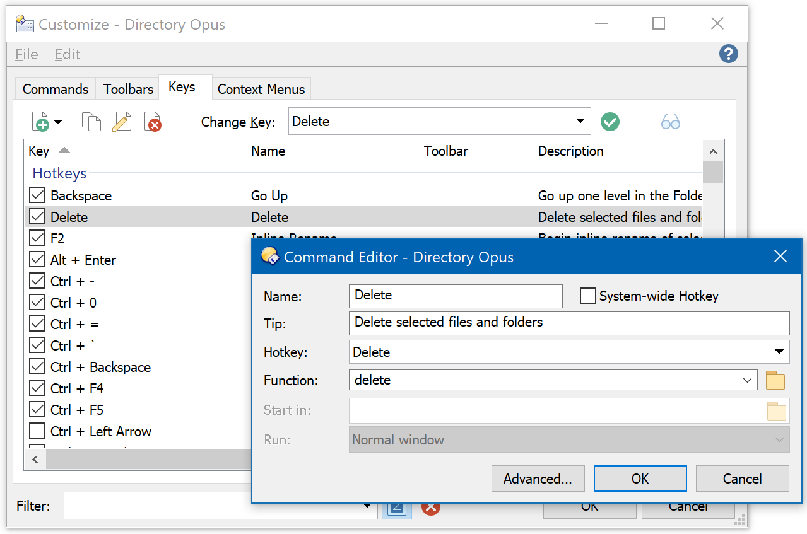
Task: Click the vertical scrollbar thumb in the key list
Action: coord(713,173)
